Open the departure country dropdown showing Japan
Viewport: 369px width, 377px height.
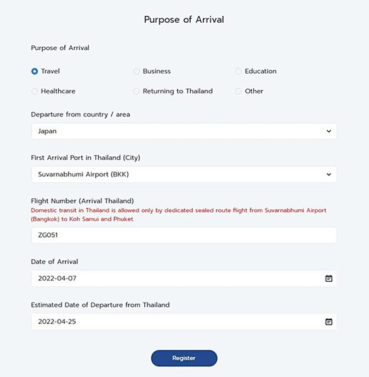point(184,131)
